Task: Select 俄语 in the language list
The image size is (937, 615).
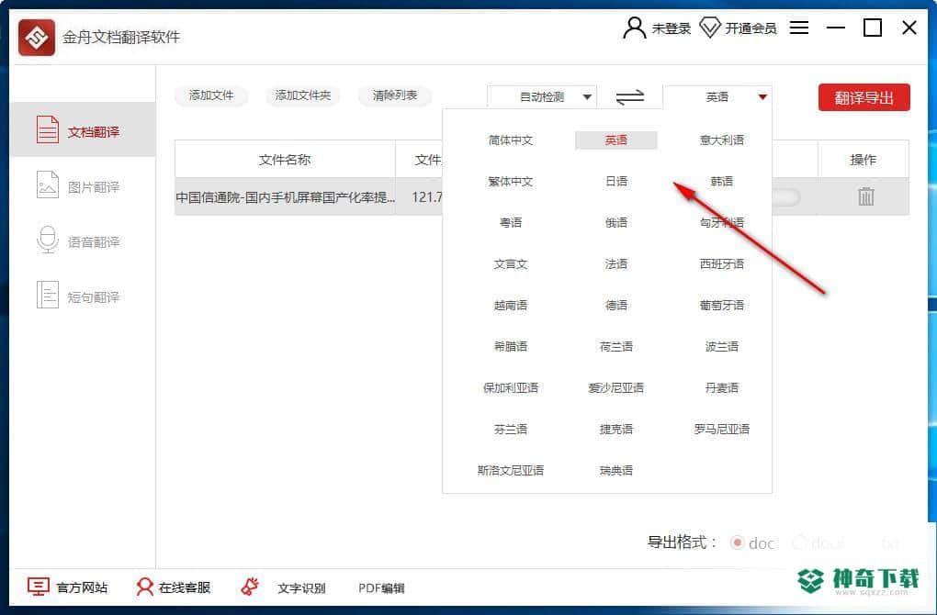Action: [616, 223]
